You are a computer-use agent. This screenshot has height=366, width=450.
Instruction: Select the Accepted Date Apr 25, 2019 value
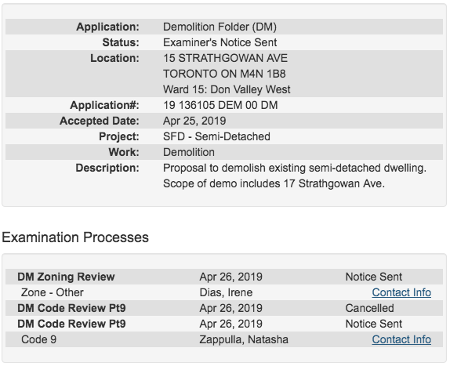click(x=194, y=121)
